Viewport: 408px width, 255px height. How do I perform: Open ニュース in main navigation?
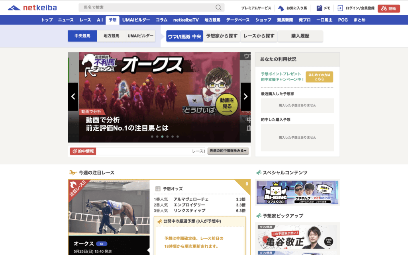click(x=66, y=20)
